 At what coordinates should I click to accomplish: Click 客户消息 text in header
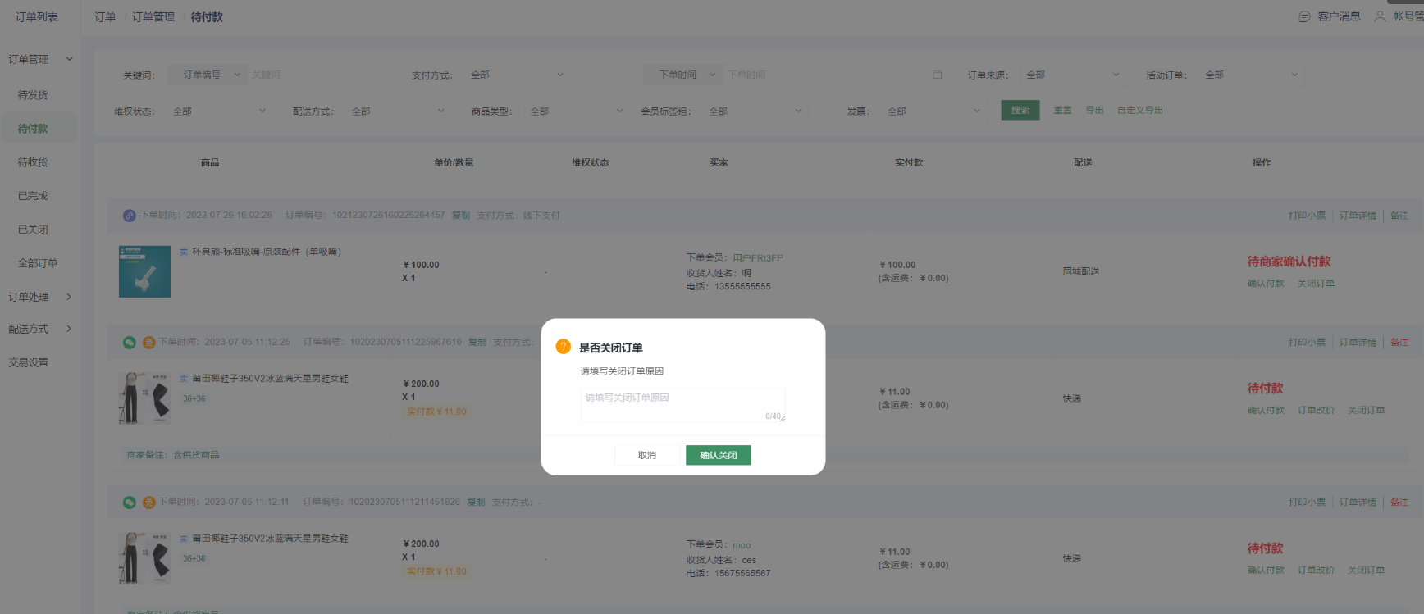pyautogui.click(x=1339, y=16)
